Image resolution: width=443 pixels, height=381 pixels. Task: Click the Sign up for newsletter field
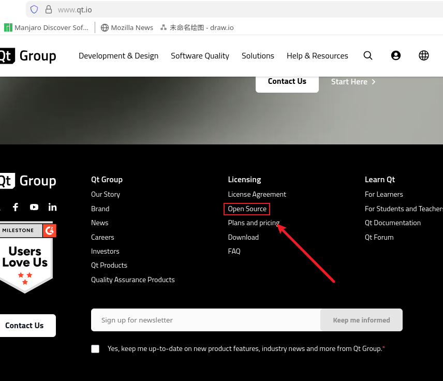[x=205, y=320]
